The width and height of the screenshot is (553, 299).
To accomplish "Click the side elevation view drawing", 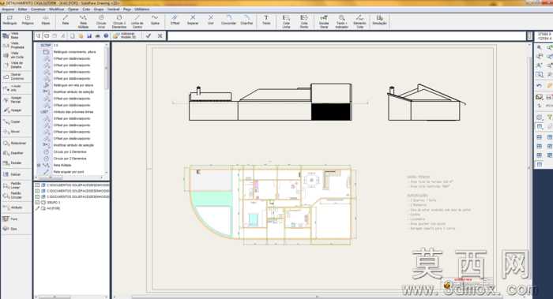I will tap(427, 103).
